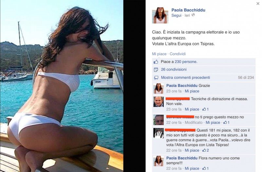Screen dimensions: 262x172
Task: Open the 26 condivisioni shares list
Action: tap(174, 69)
